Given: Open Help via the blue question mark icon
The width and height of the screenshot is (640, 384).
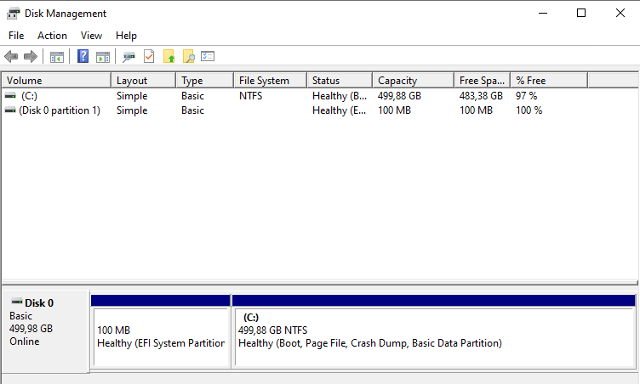Looking at the screenshot, I should pyautogui.click(x=83, y=57).
